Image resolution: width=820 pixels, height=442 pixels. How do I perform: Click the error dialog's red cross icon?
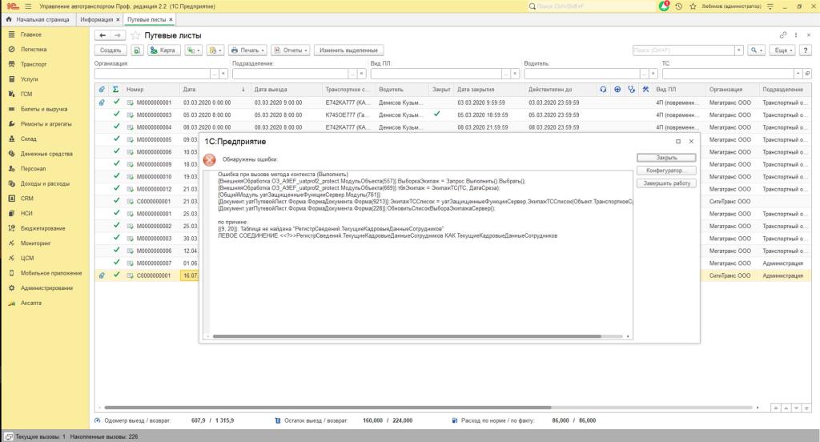click(210, 160)
